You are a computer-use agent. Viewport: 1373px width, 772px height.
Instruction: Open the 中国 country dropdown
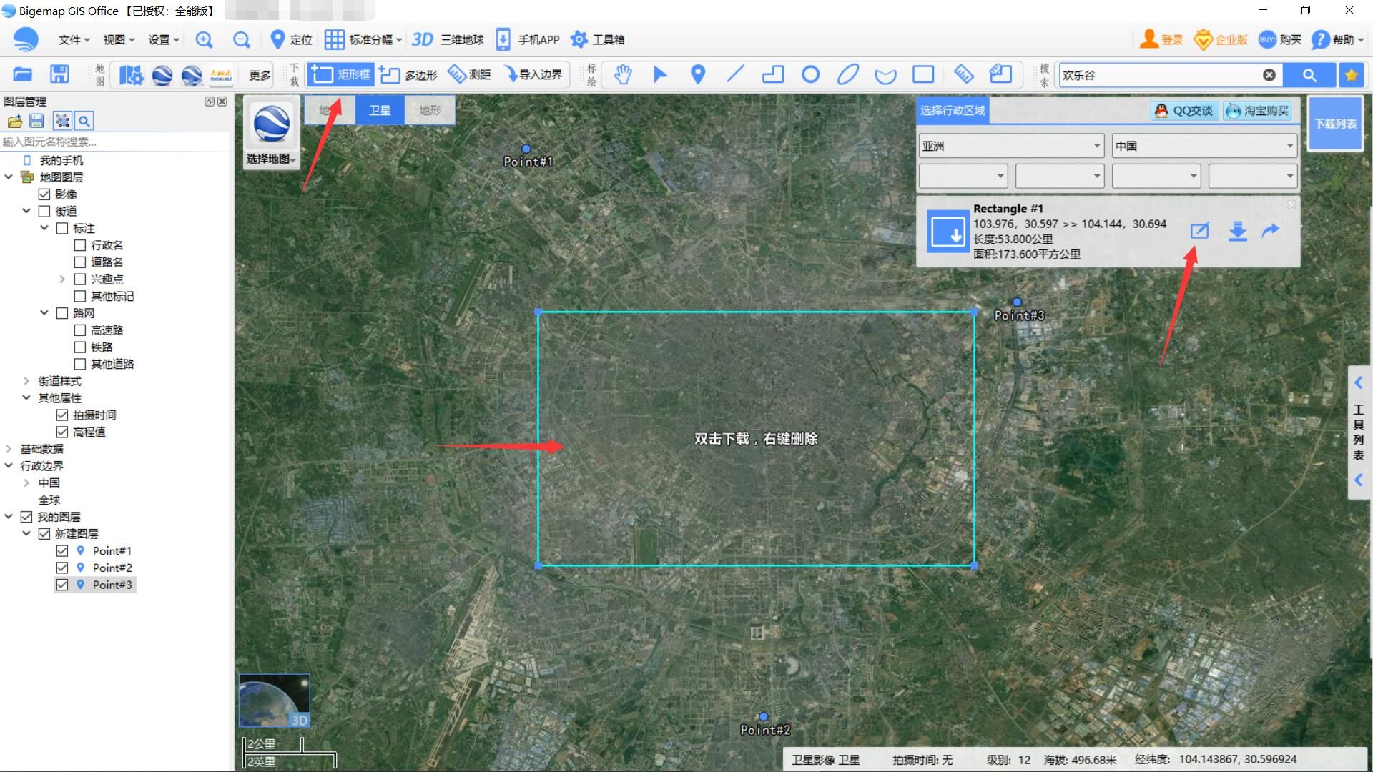click(x=1204, y=146)
